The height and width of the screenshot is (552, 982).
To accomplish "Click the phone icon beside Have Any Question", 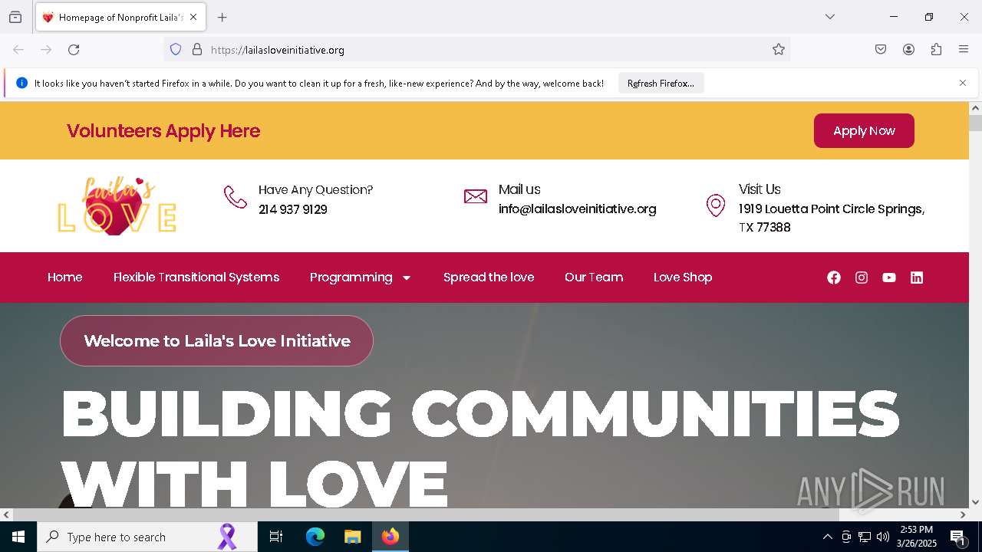I will (x=235, y=197).
